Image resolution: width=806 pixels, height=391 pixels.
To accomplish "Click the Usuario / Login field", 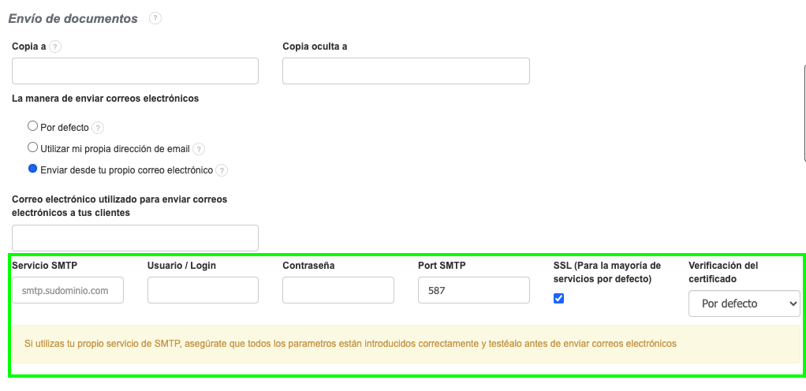I will 203,290.
